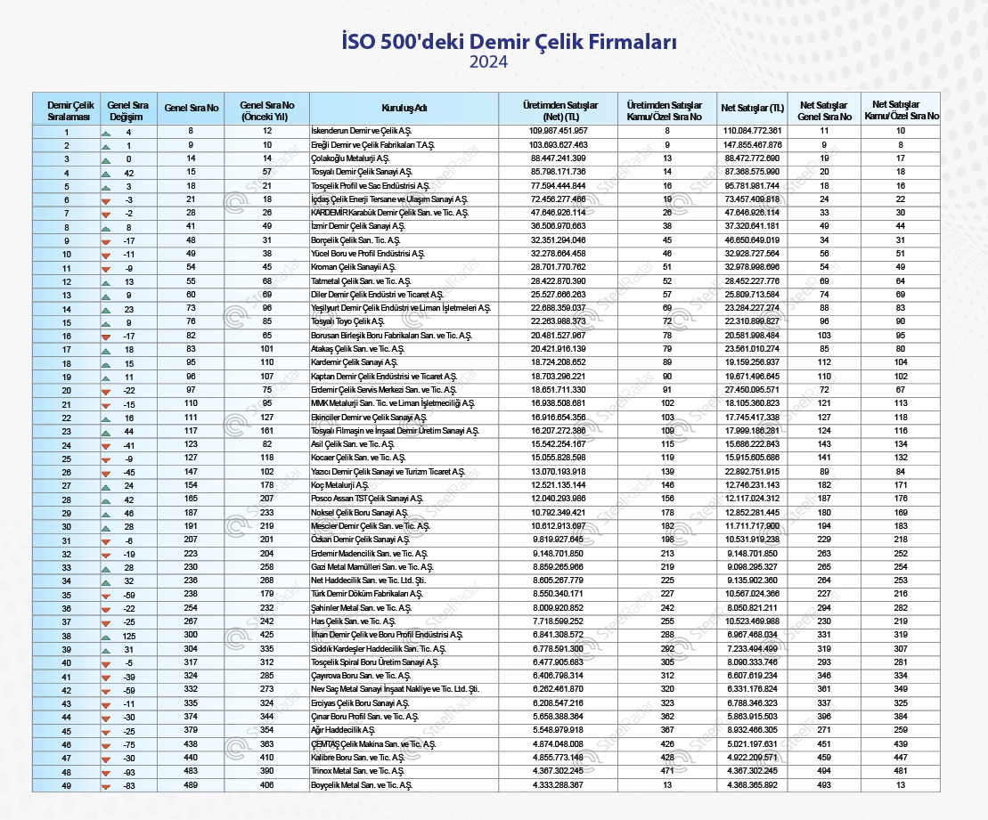Click the company name "Kardemir Çelik Sanayi A.Ş."
Viewport: 988px width, 820px height.
coord(354,362)
